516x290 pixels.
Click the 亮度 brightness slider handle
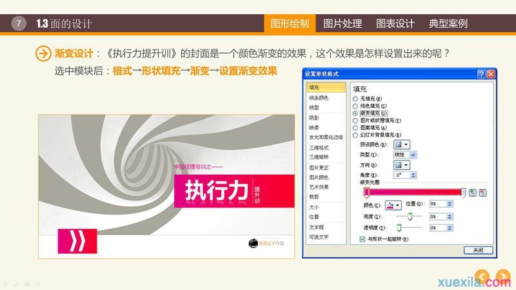409,217
